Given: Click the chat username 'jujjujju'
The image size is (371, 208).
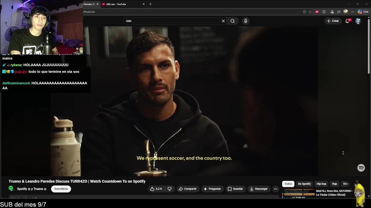Looking at the screenshot, I should 21,72.
